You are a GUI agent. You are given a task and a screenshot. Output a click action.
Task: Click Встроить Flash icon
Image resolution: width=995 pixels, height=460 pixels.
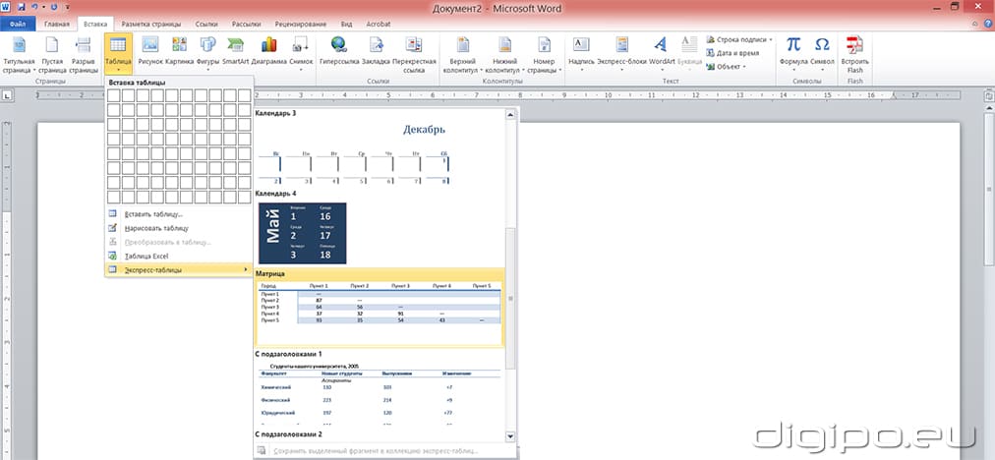pos(855,46)
